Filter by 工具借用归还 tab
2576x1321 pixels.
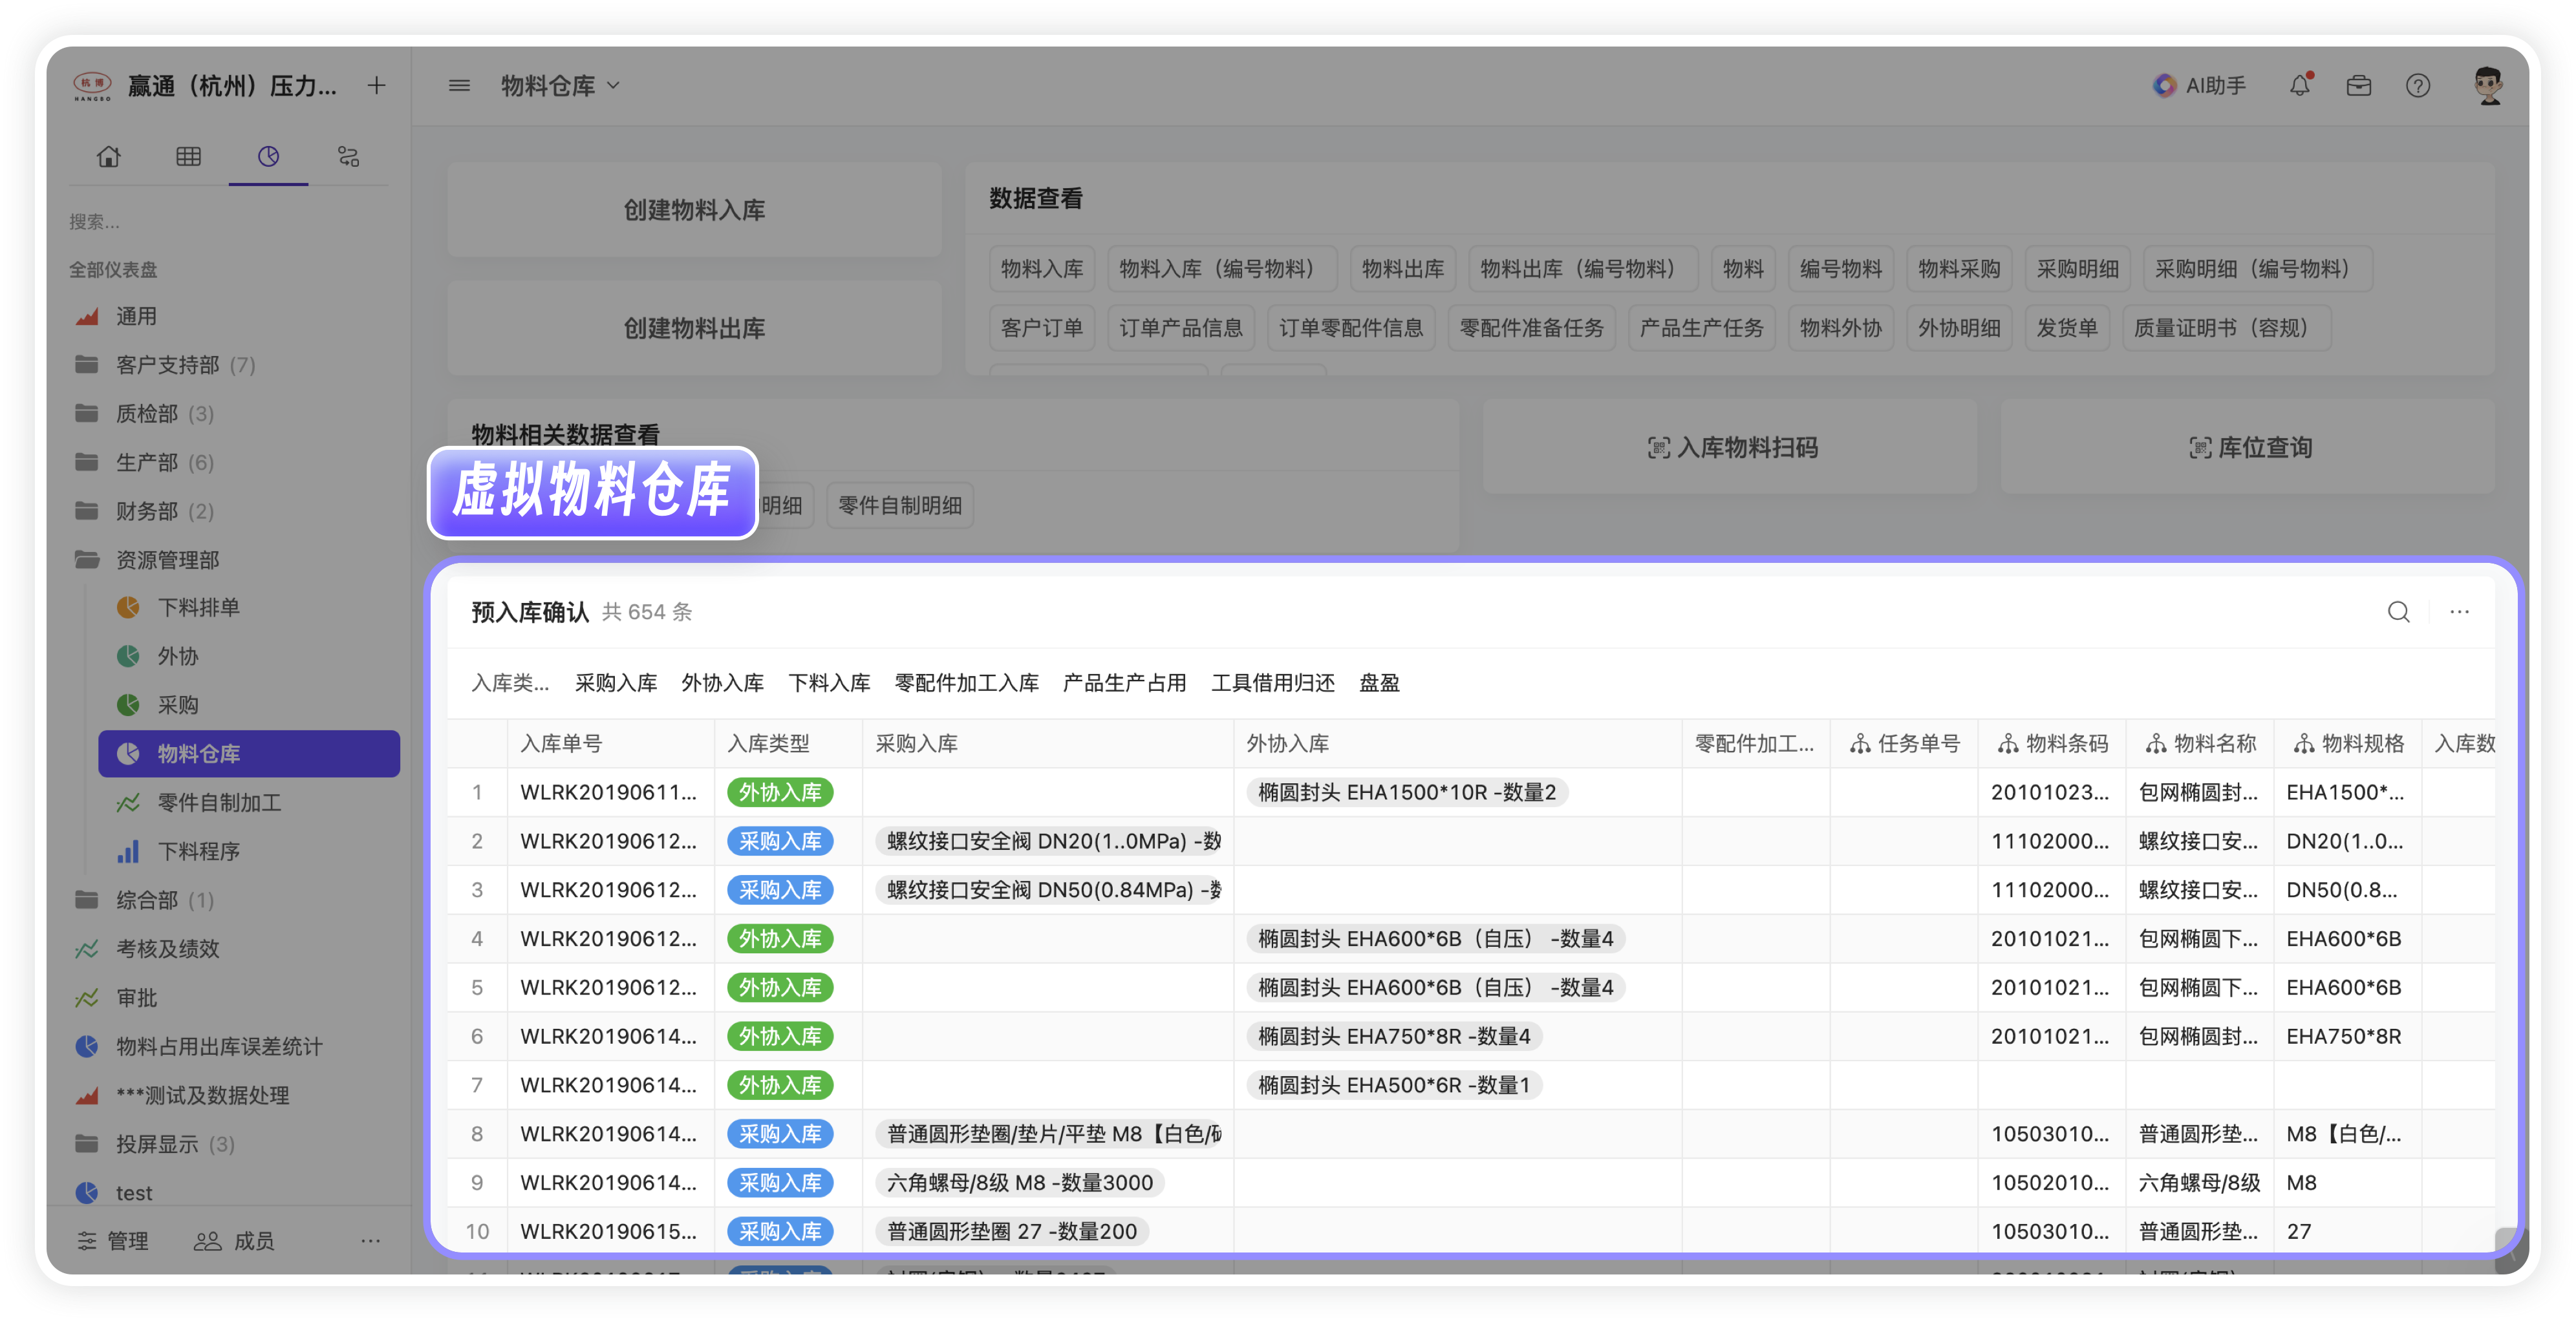(1272, 684)
